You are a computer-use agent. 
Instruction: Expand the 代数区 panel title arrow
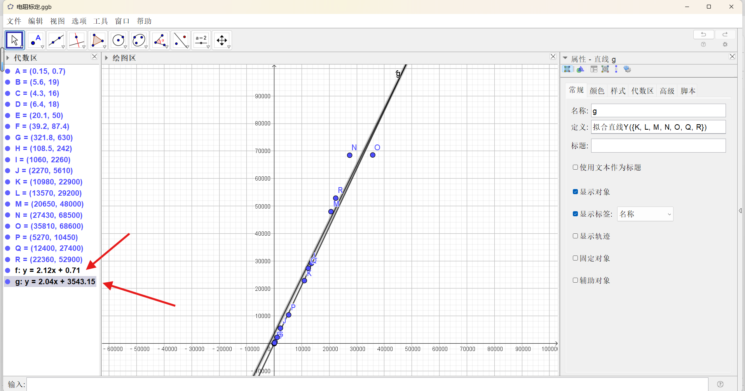8,58
